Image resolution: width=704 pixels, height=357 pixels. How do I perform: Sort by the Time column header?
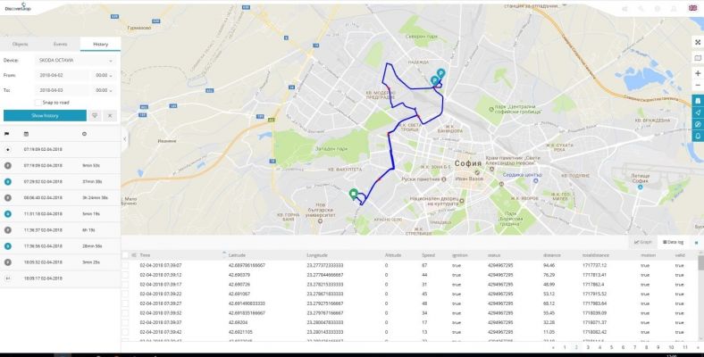coord(145,255)
